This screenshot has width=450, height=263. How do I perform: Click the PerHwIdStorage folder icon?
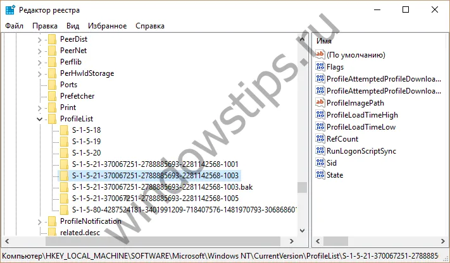click(53, 73)
